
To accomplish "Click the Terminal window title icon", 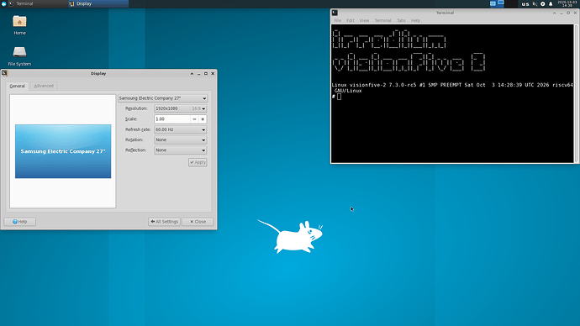I will pos(335,13).
